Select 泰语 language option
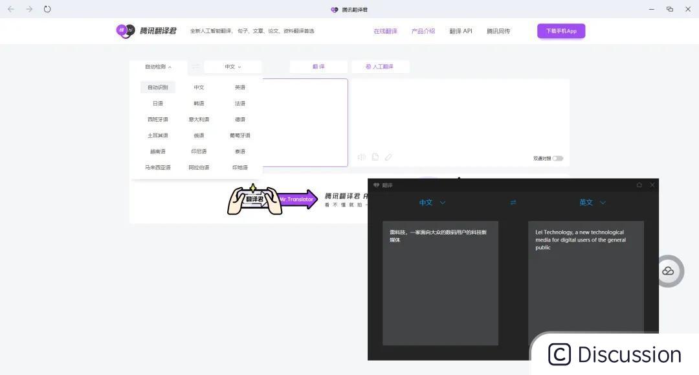Screen dimensions: 699x375 tap(240, 152)
